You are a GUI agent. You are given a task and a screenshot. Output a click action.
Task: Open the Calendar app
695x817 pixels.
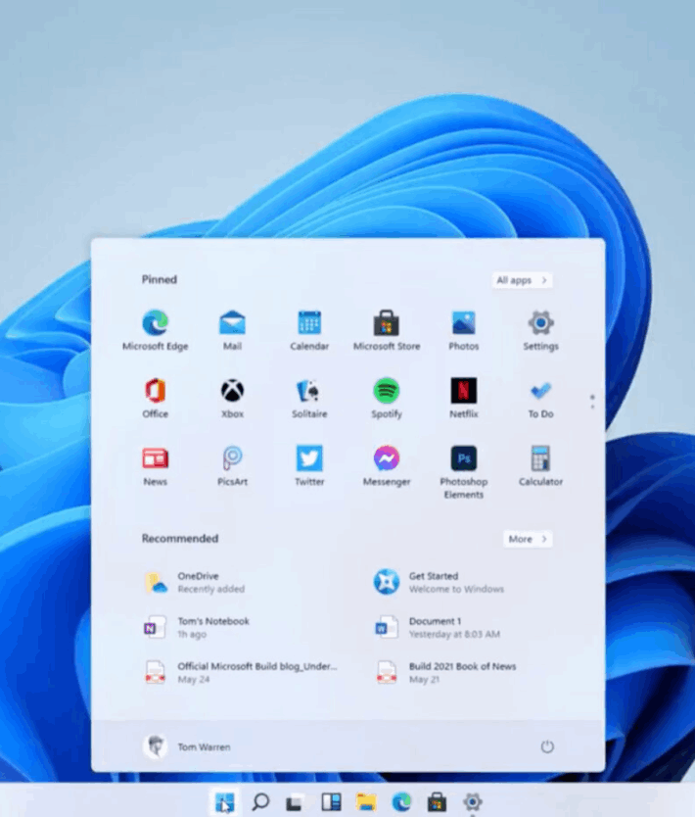[309, 330]
